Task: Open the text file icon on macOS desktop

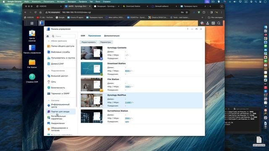Action: pos(259,141)
